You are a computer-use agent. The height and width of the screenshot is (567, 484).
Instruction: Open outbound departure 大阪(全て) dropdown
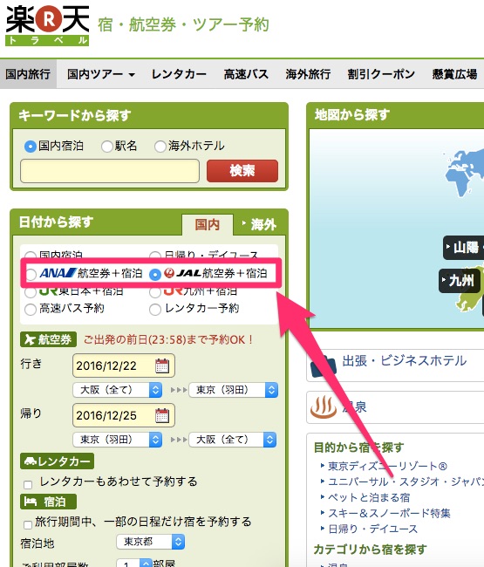(118, 390)
